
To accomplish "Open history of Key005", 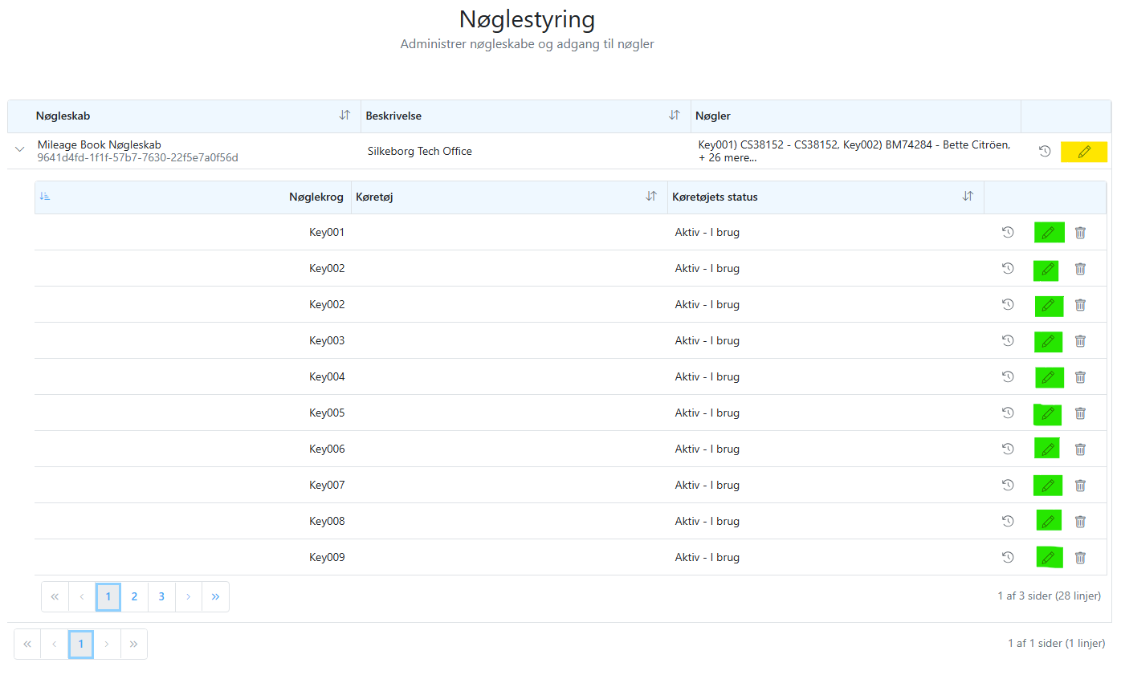I will (x=1008, y=413).
